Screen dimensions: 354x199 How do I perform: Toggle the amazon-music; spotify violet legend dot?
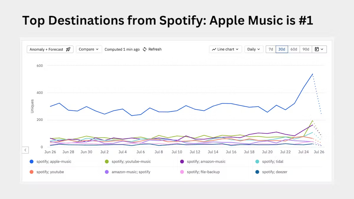tap(107, 172)
